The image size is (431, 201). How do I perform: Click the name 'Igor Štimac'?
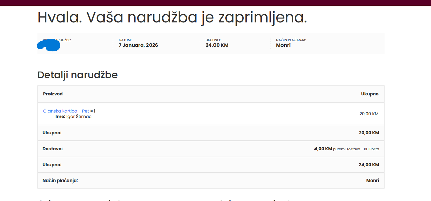click(x=79, y=117)
